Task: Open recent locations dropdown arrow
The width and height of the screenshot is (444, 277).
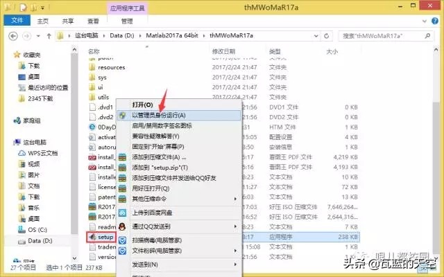Action: click(38, 36)
